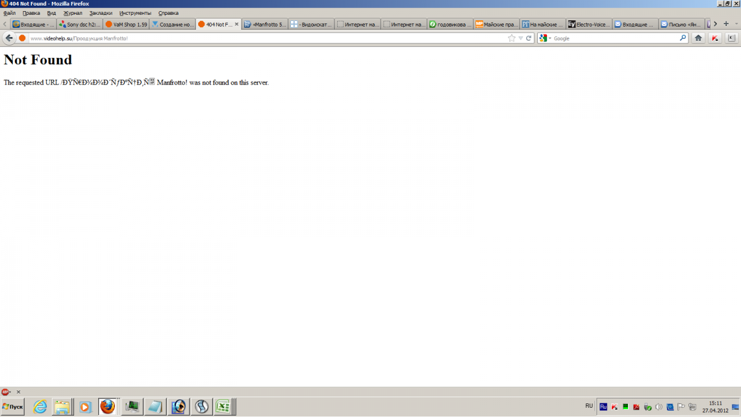741x417 pixels.
Task: Click the Google search input field
Action: tap(615, 38)
